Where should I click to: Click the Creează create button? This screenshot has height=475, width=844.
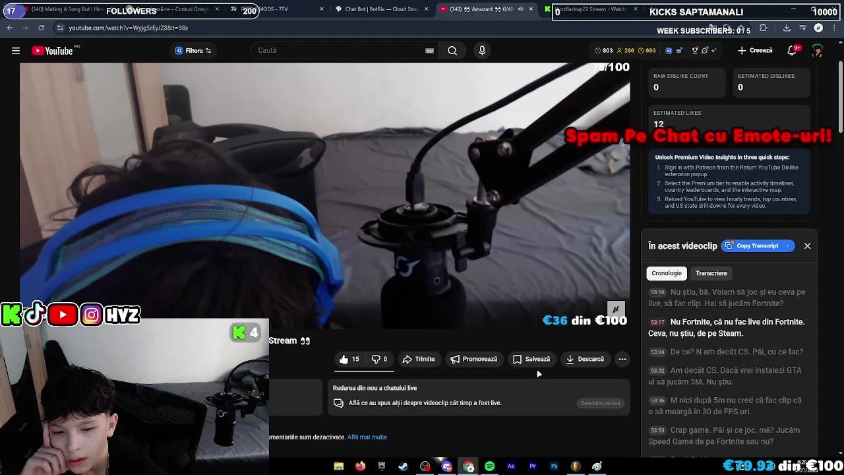click(755, 51)
